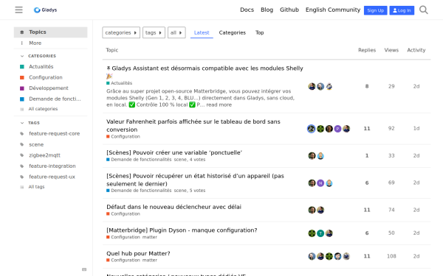Open topic Quel hub pour Matter?
Viewport: 443px width, 276px height.
click(x=138, y=253)
